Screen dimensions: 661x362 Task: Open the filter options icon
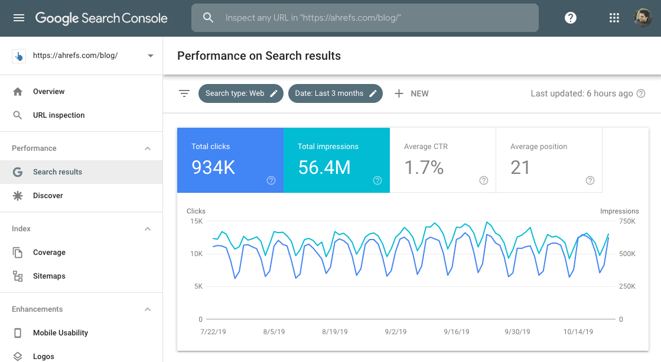click(x=184, y=93)
